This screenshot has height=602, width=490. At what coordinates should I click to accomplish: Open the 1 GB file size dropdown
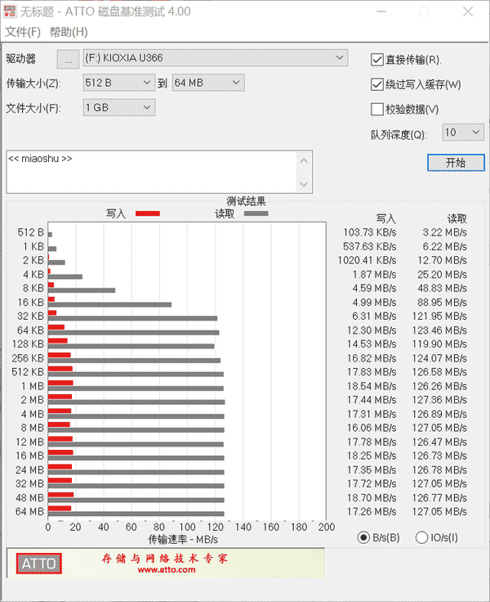[119, 107]
